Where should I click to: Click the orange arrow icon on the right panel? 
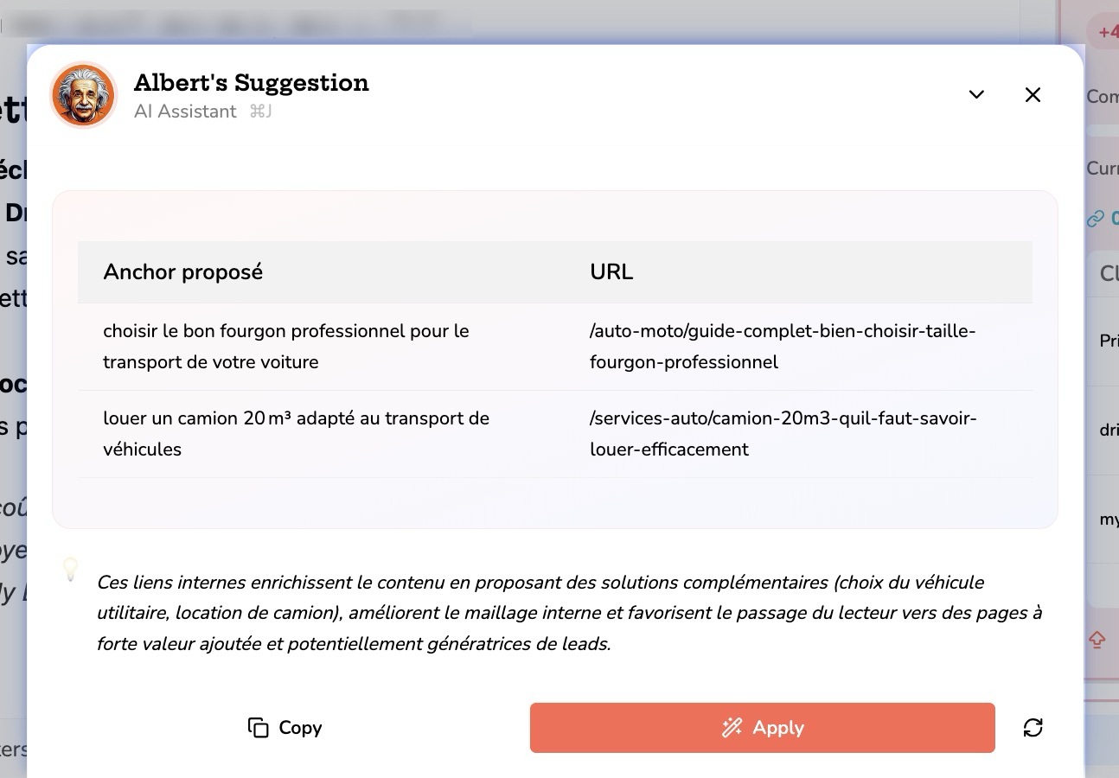(1097, 640)
